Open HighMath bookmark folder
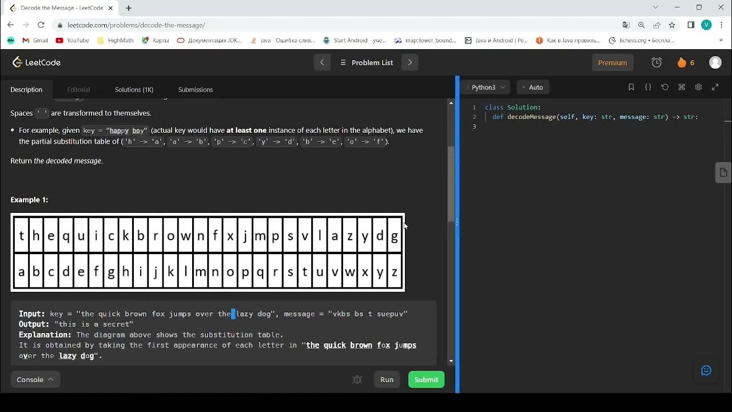Image resolution: width=732 pixels, height=412 pixels. [115, 41]
